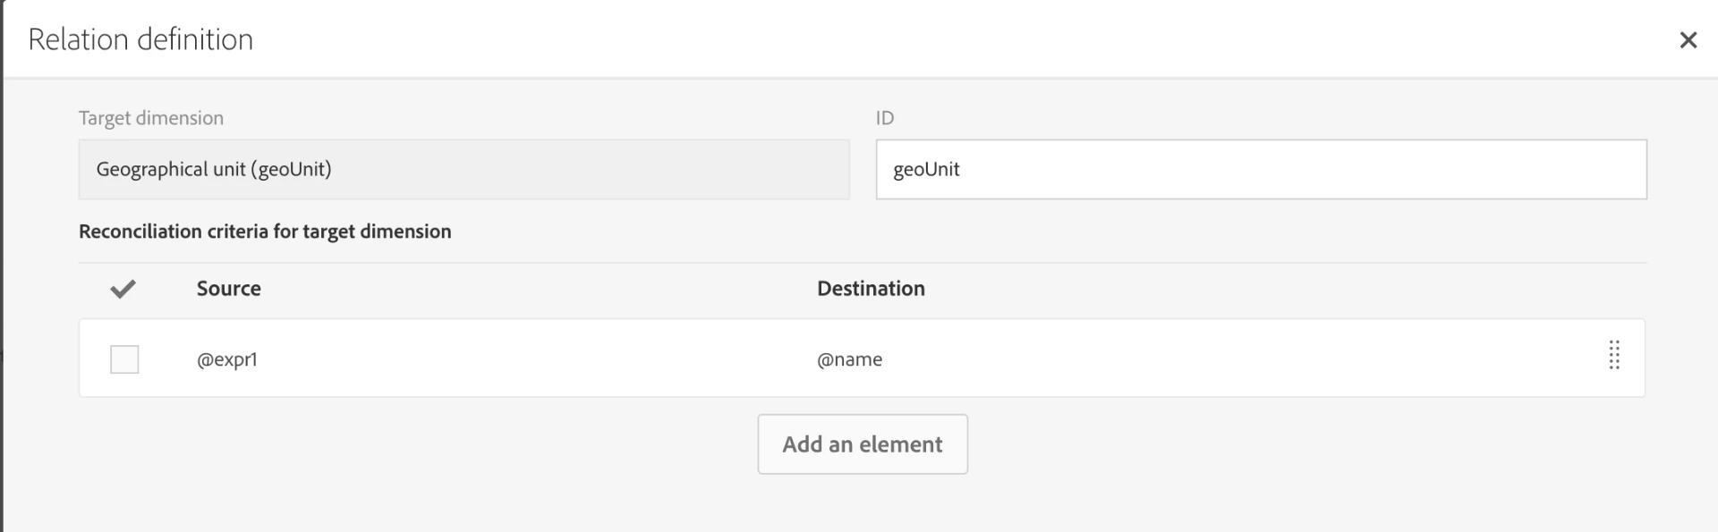This screenshot has height=532, width=1718.
Task: Click the Target dimension label
Action: pos(151,118)
